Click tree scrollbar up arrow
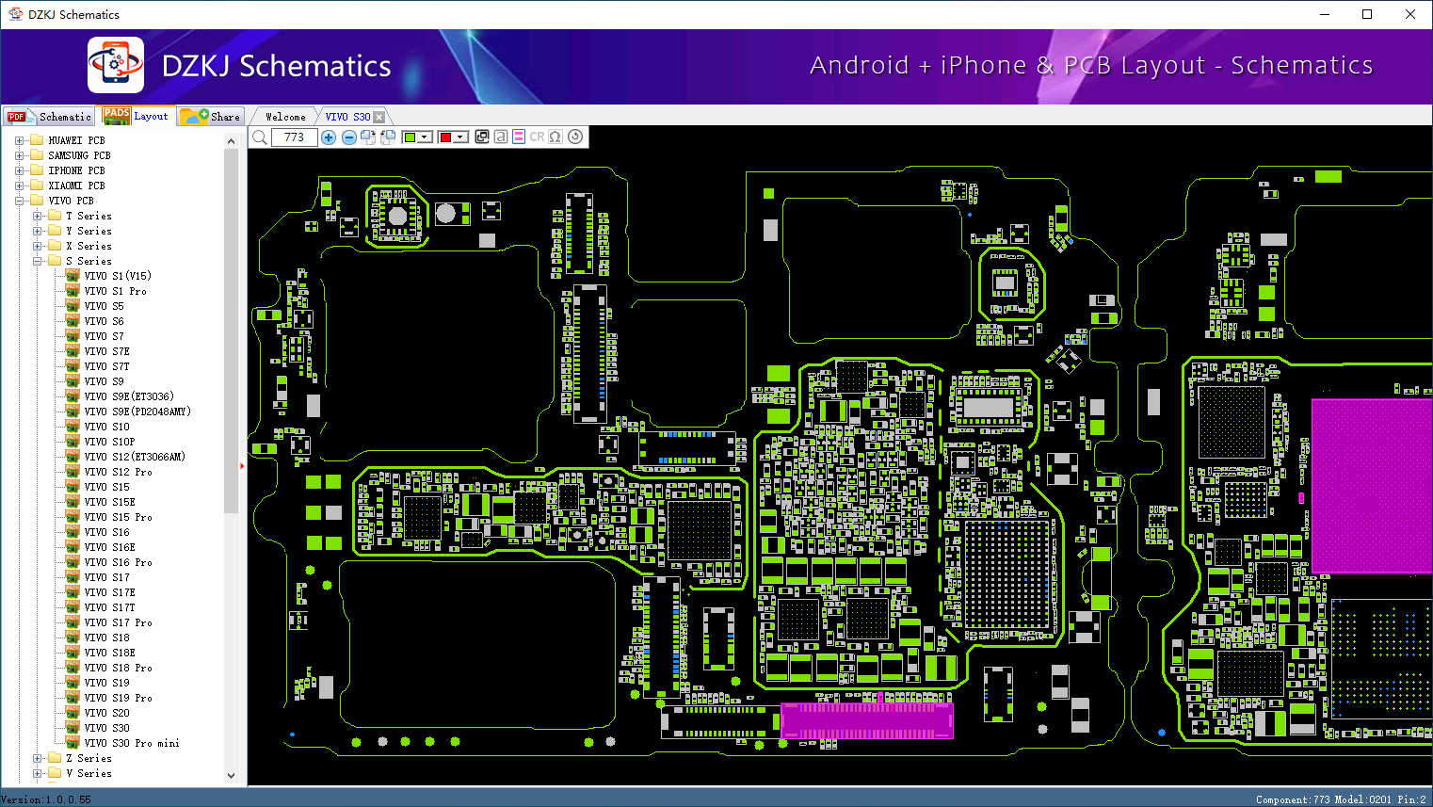Image resolution: width=1433 pixels, height=807 pixels. (x=232, y=141)
